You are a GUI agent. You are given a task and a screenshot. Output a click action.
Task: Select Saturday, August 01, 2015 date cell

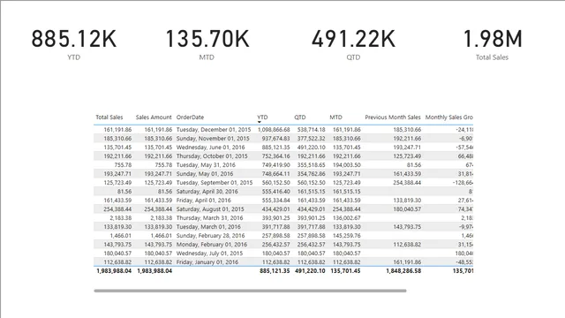pos(210,209)
